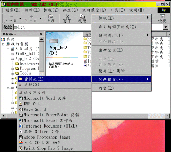Click the 上移 (Up) toolbar icon

pyautogui.click(x=50, y=18)
